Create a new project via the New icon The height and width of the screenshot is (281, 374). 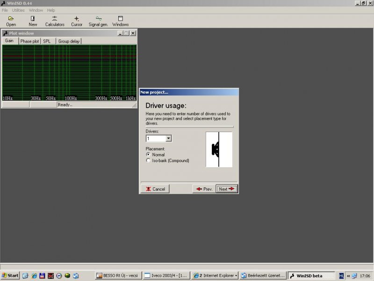click(33, 21)
